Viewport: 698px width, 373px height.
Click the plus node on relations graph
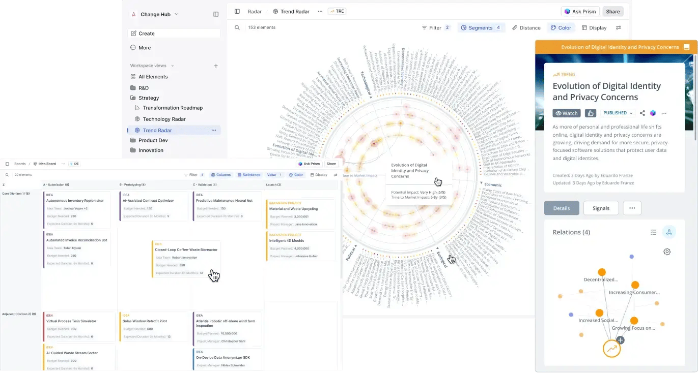tap(620, 340)
